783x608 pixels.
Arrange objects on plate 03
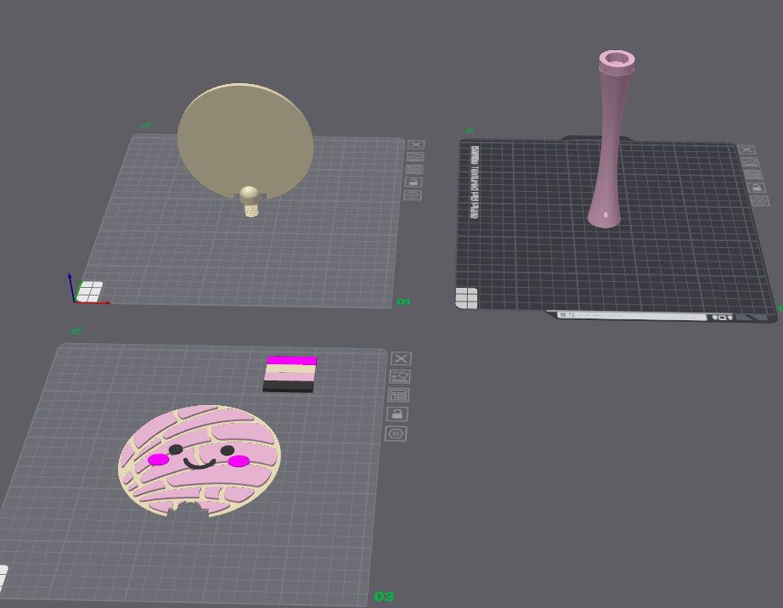coord(398,395)
